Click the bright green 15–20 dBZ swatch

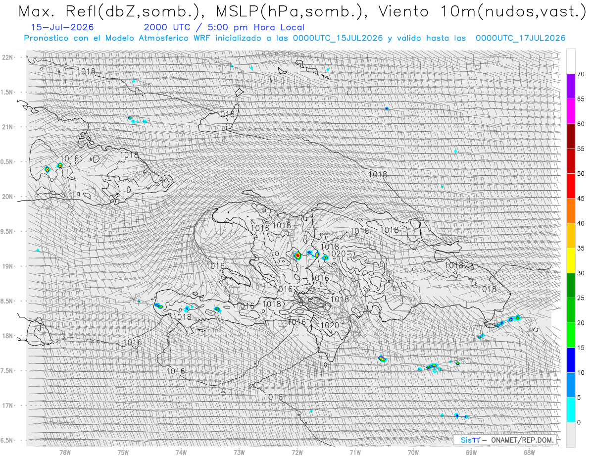tap(571, 335)
